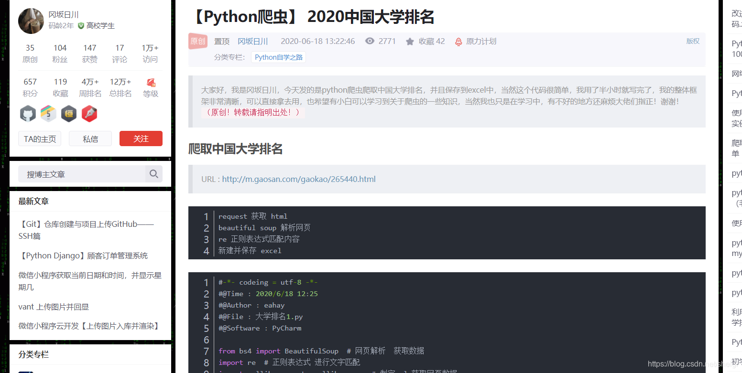Image resolution: width=742 pixels, height=373 pixels.
Task: Open the dark hexagon medal badge
Action: pos(69,114)
